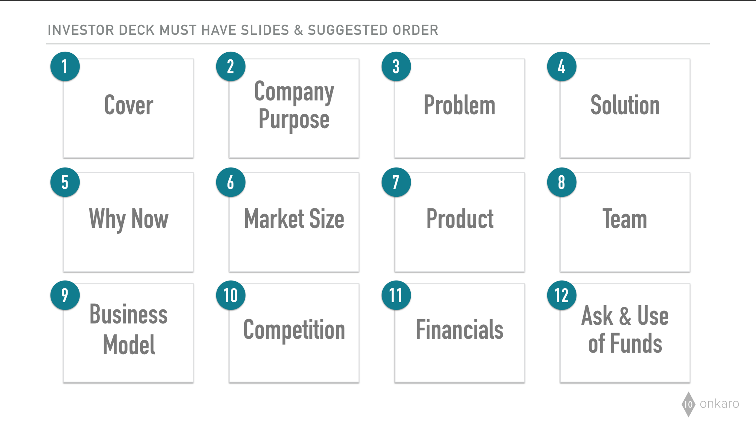Select the Company Purpose card
The image size is (756, 426).
tap(294, 108)
